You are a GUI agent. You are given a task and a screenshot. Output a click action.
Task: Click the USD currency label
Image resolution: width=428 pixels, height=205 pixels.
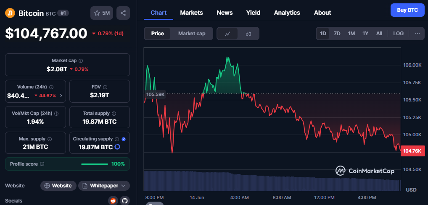tap(411, 189)
